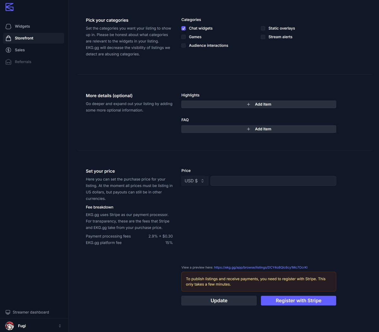Uncheck the Chat widgets category
The height and width of the screenshot is (332, 379).
click(183, 28)
